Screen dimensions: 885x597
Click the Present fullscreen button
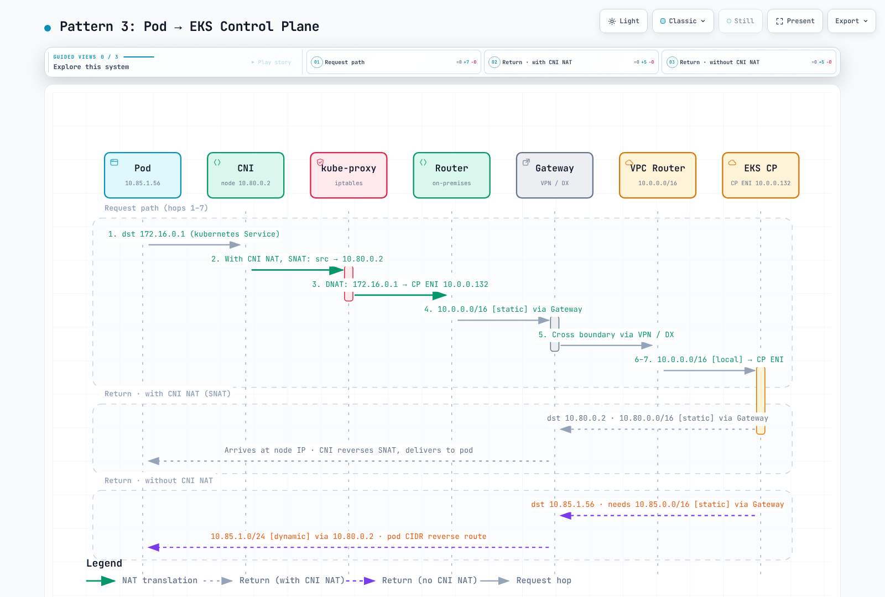tap(795, 21)
